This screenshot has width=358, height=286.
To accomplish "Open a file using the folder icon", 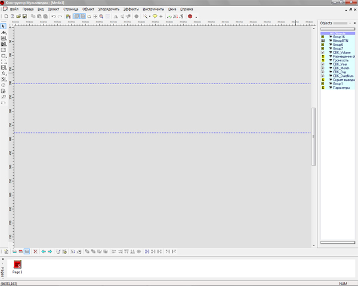I will click(18, 16).
